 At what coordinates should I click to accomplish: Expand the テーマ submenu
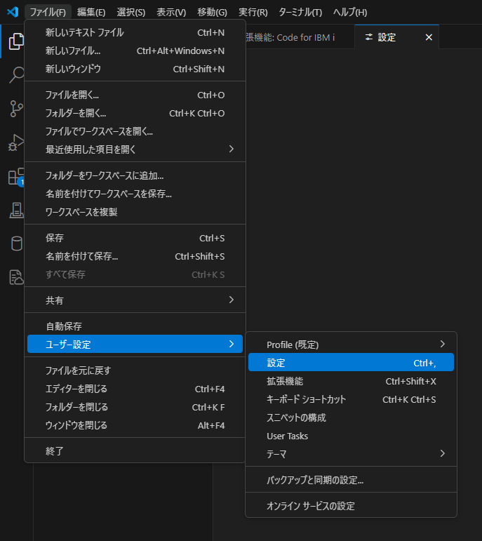click(x=351, y=454)
